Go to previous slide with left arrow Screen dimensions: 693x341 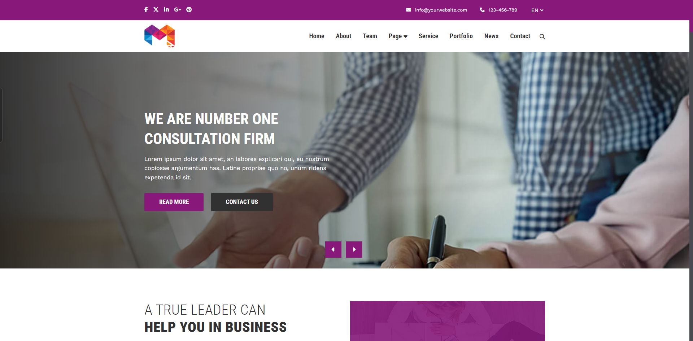click(x=333, y=249)
